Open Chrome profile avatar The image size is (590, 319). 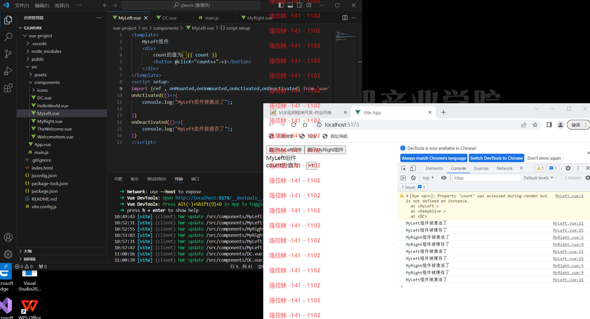click(x=560, y=125)
